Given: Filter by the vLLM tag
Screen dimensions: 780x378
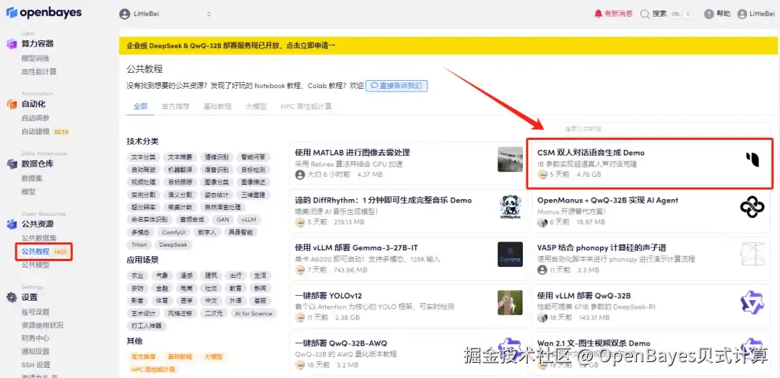Looking at the screenshot, I should pos(248,219).
